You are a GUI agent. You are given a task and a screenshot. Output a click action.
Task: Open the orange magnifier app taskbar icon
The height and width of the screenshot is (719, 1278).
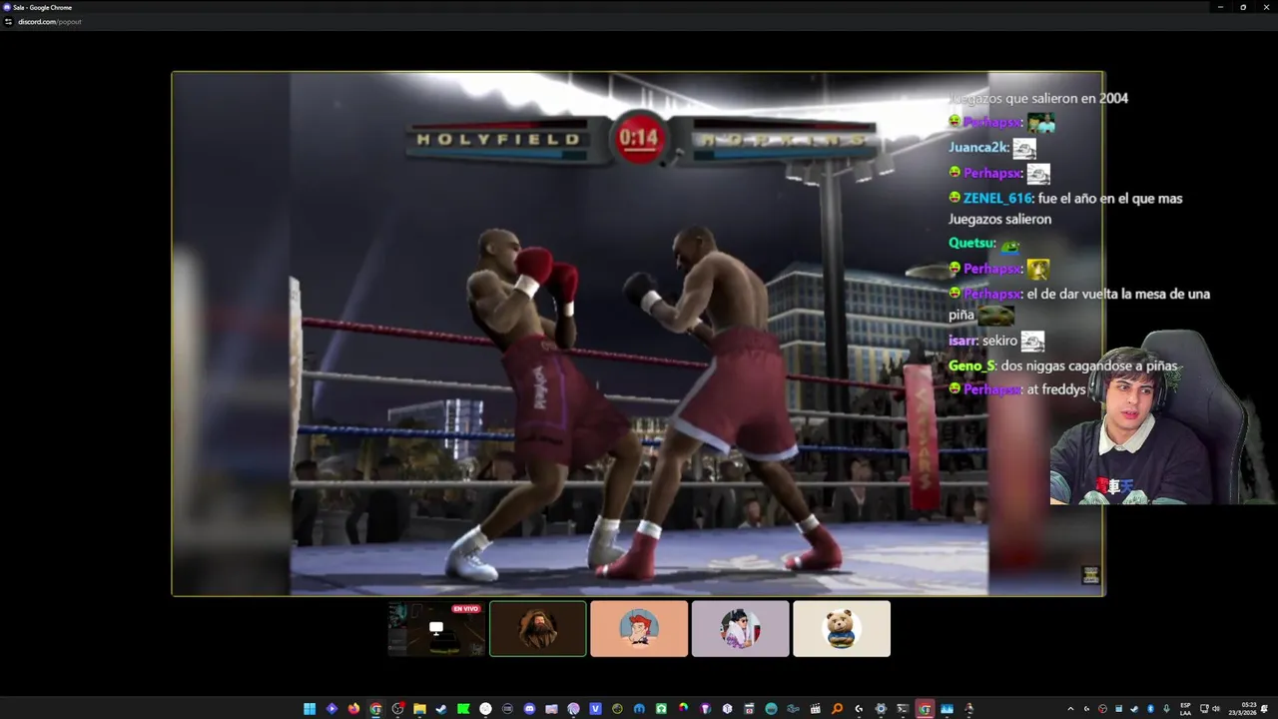(x=837, y=709)
